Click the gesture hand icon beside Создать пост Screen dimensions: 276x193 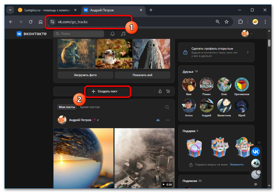[x=160, y=92]
